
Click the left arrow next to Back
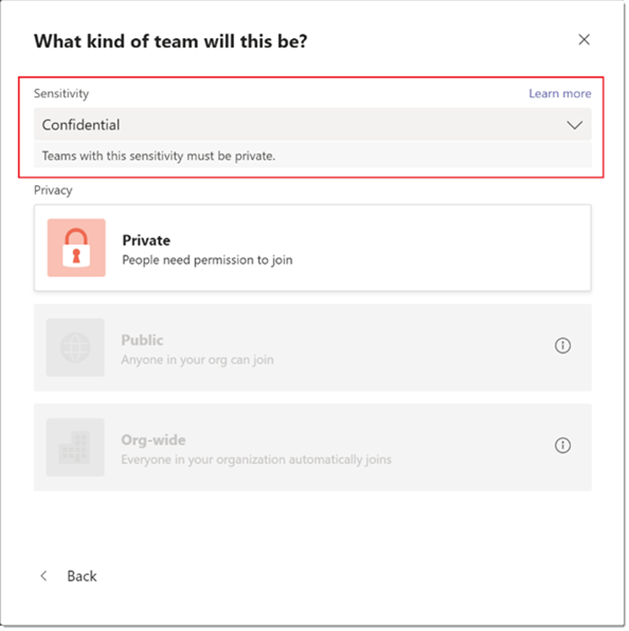44,577
